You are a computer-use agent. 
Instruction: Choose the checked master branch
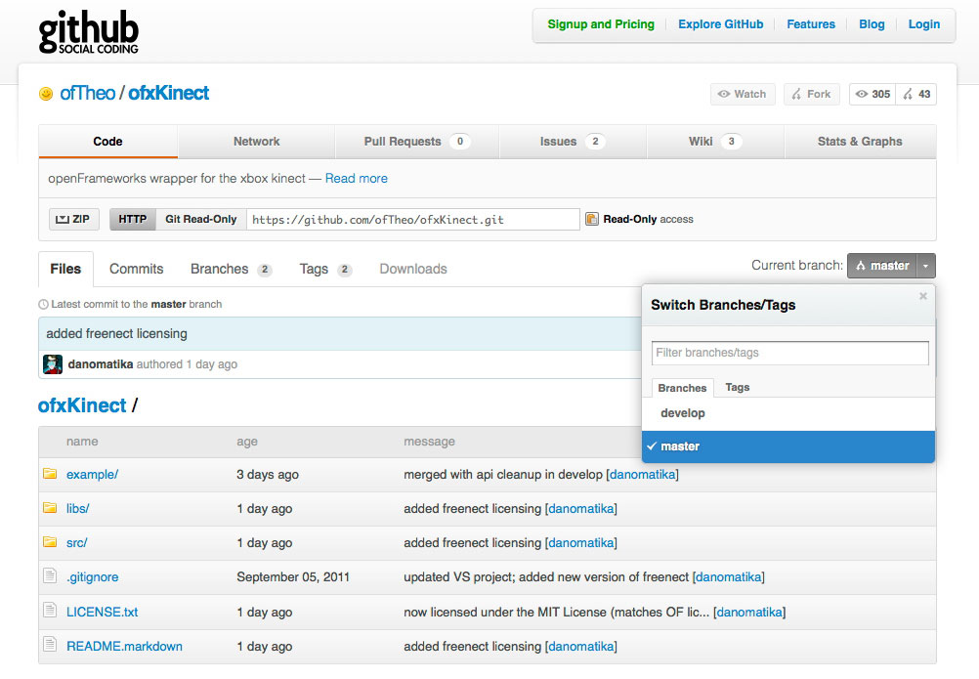(787, 446)
